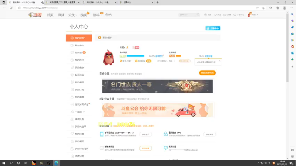Click the magnifier icon in site search
The image size is (296, 166).
tap(198, 15)
